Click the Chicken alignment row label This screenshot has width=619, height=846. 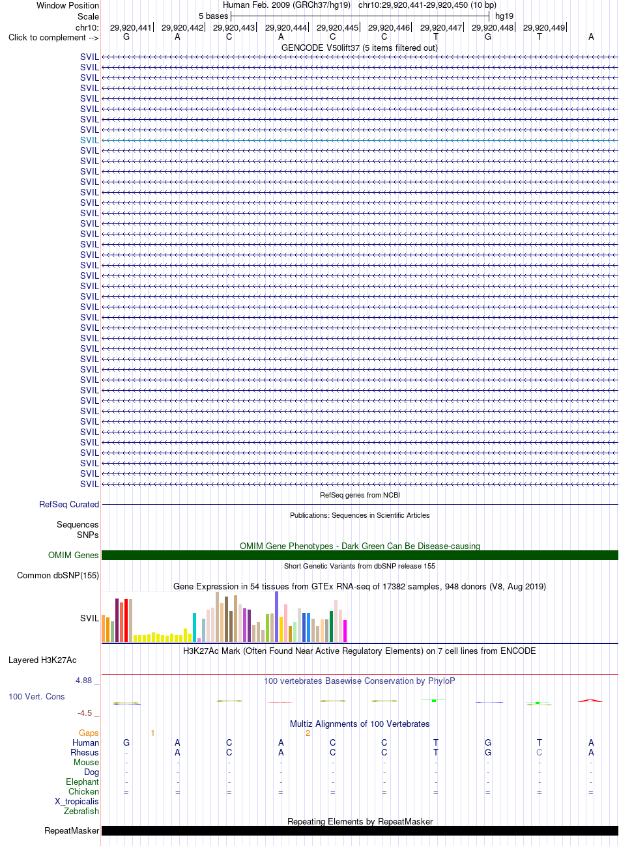tap(84, 791)
